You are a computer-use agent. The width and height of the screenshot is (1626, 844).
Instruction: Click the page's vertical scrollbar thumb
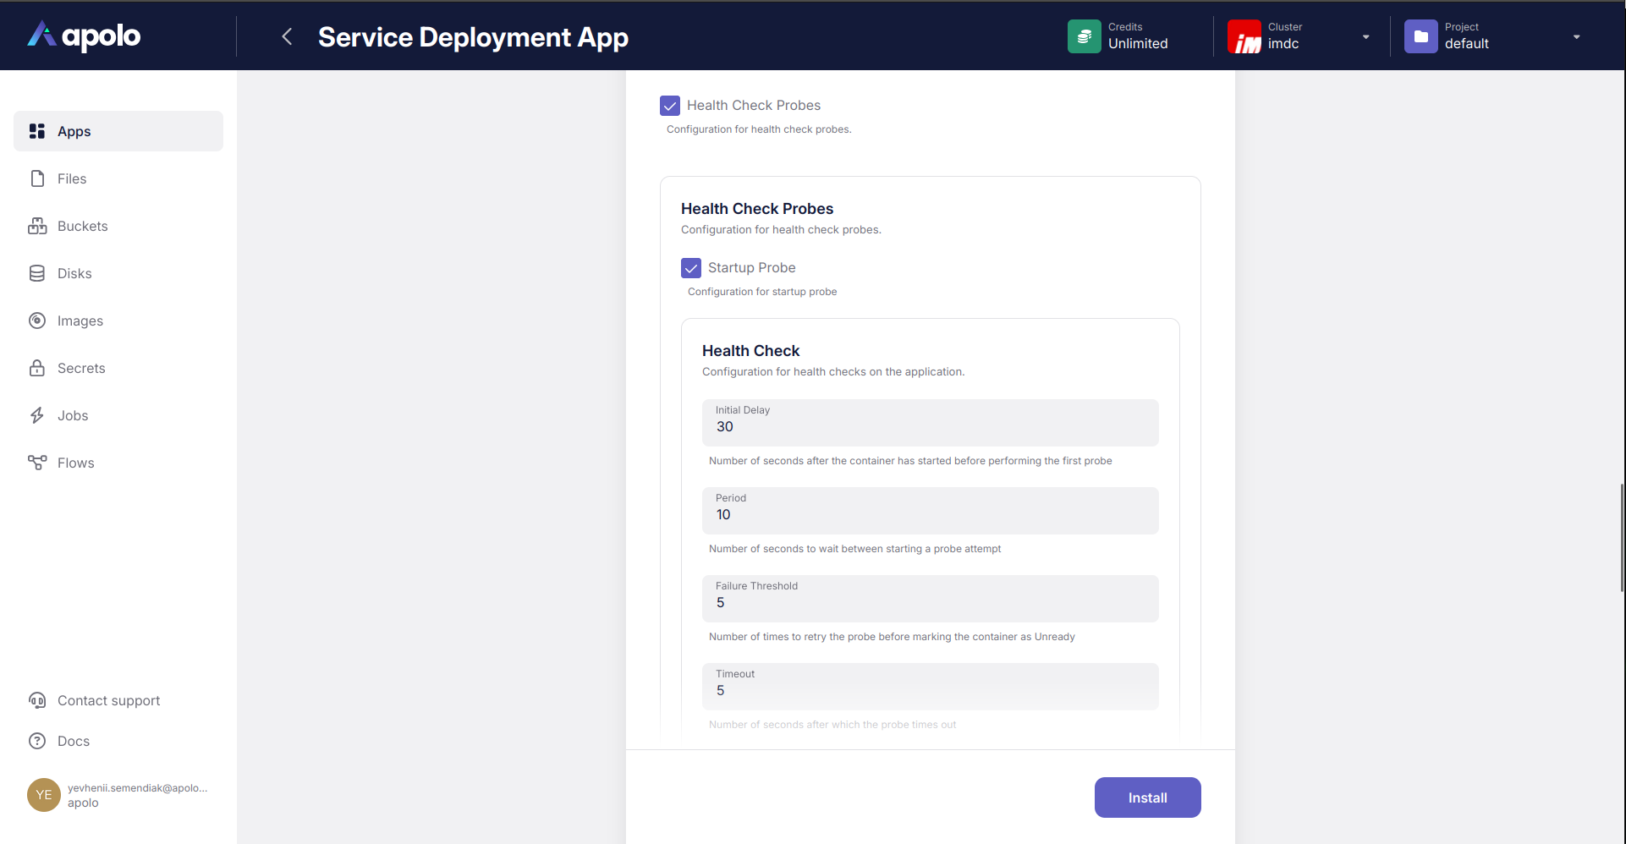(1621, 538)
